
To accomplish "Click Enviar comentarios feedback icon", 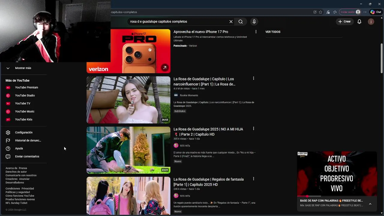I will [8, 157].
